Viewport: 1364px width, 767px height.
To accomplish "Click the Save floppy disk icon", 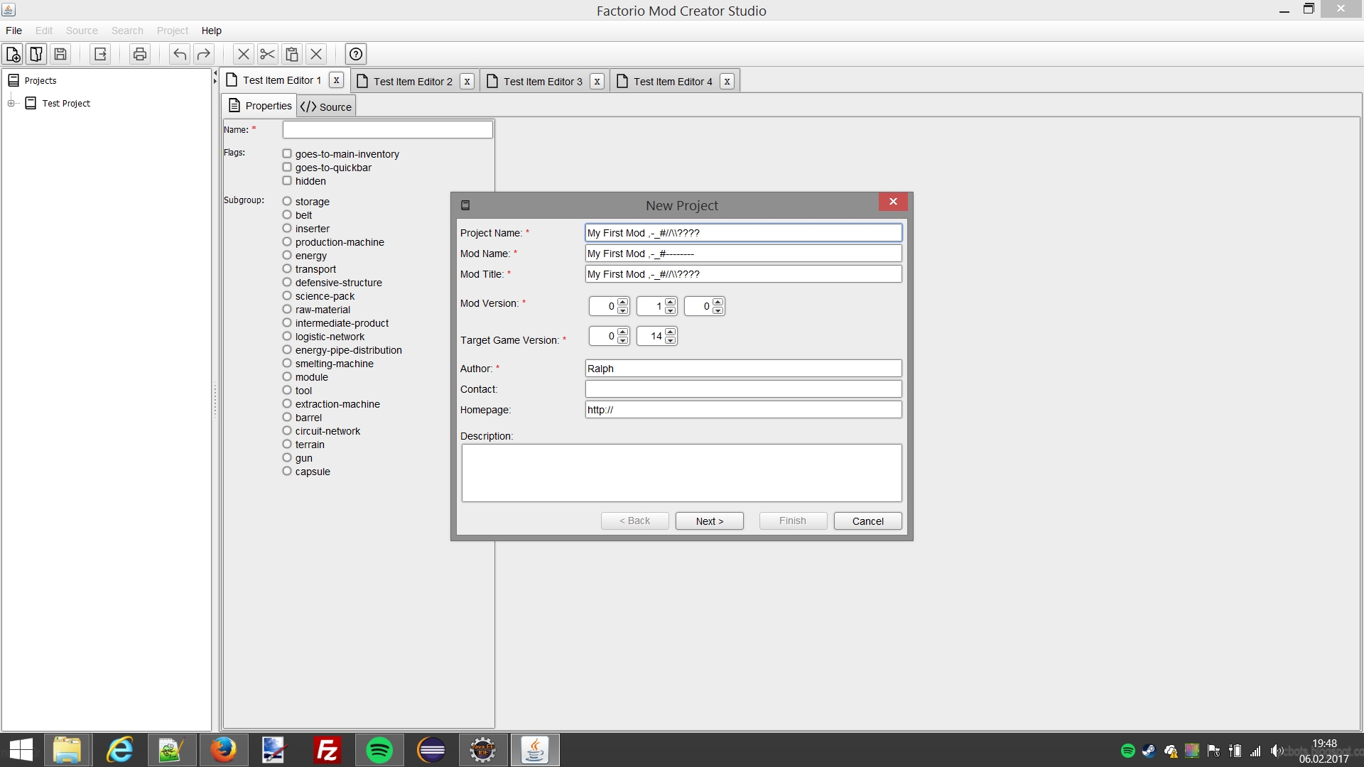I will click(x=60, y=54).
